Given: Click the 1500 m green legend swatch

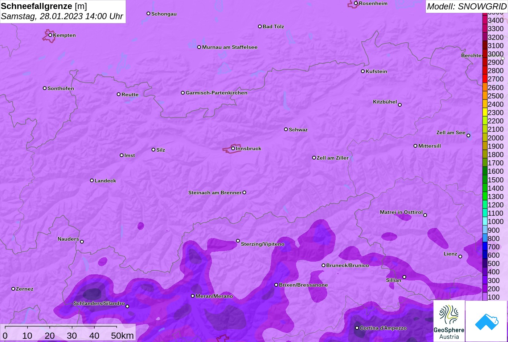Looking at the screenshot, I should click(x=485, y=180).
